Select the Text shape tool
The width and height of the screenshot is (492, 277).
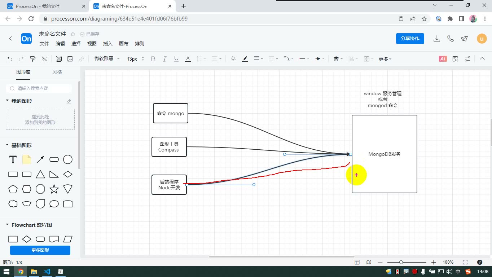[13, 159]
